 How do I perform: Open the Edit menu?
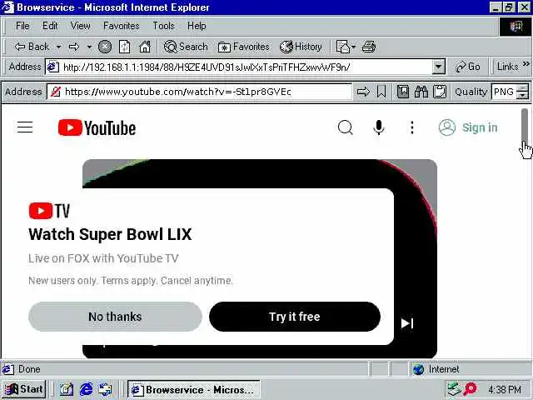click(50, 26)
